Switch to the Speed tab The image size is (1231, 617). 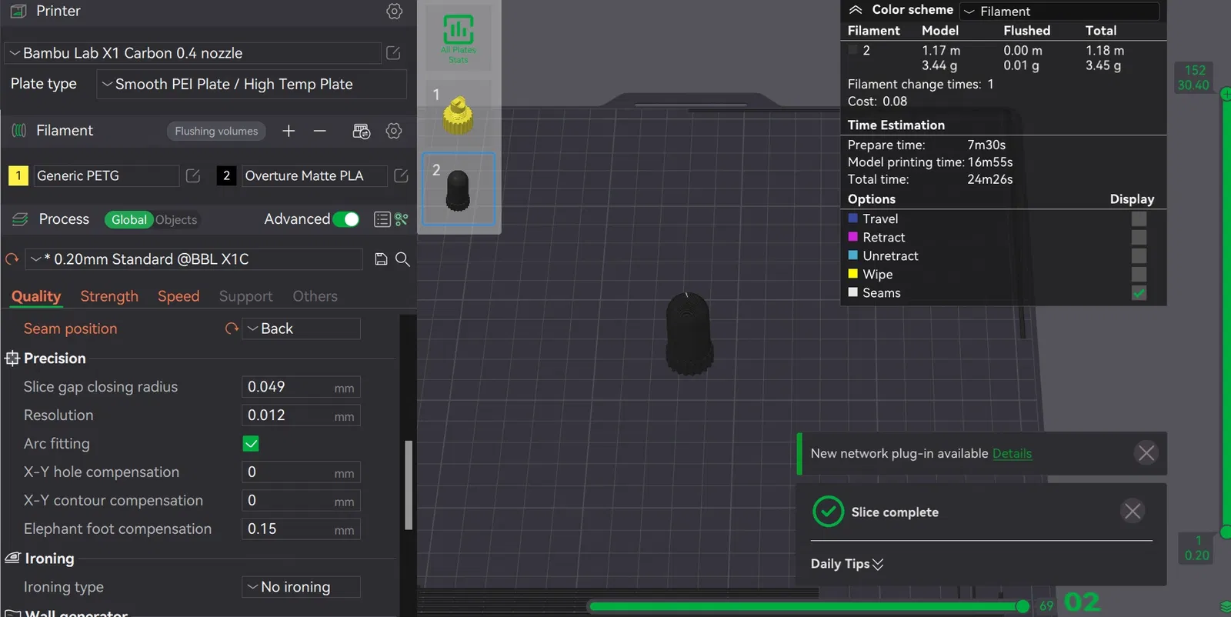pos(178,297)
